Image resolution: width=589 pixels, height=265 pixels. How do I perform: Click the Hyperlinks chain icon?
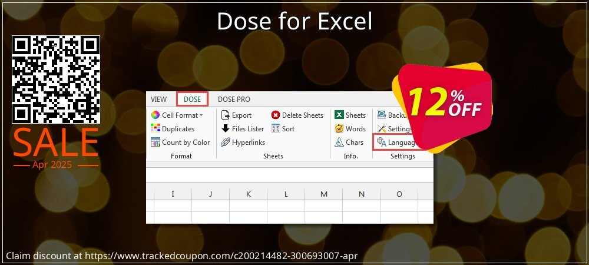pos(226,143)
